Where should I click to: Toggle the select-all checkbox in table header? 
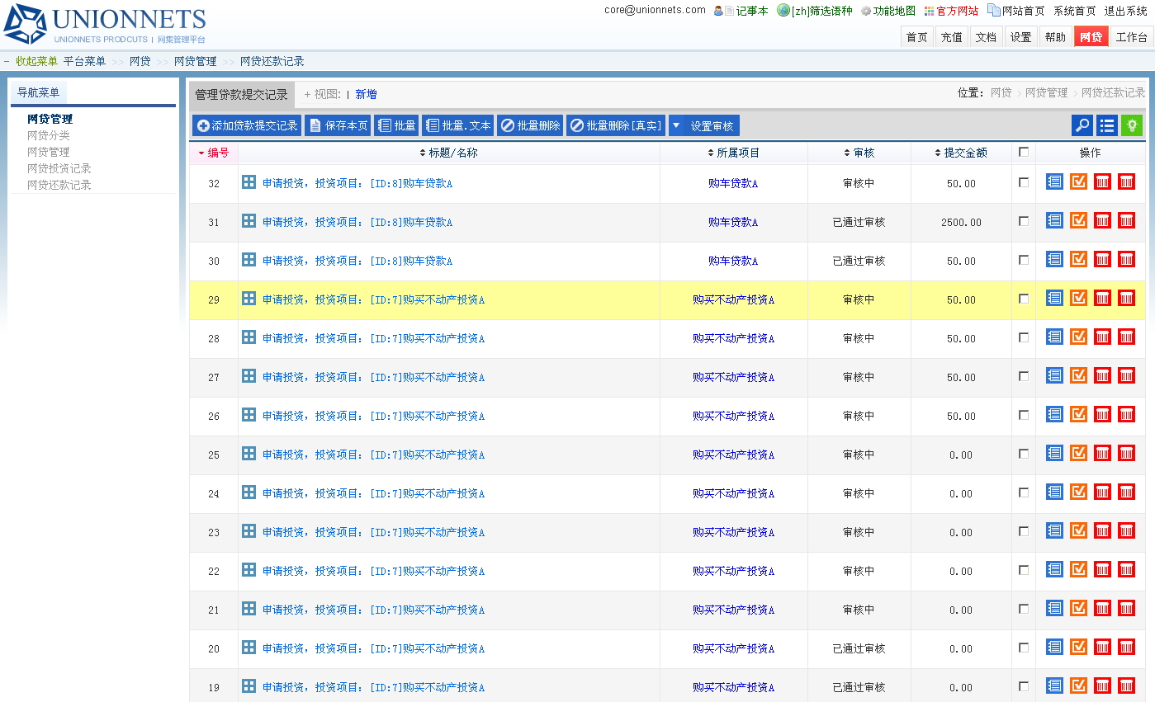1024,152
